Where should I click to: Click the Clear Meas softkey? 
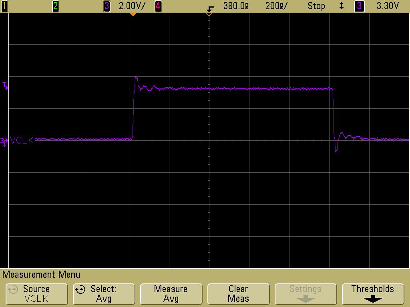238,294
